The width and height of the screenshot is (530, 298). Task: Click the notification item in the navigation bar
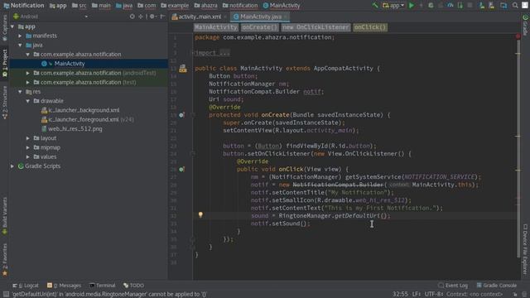point(240,6)
